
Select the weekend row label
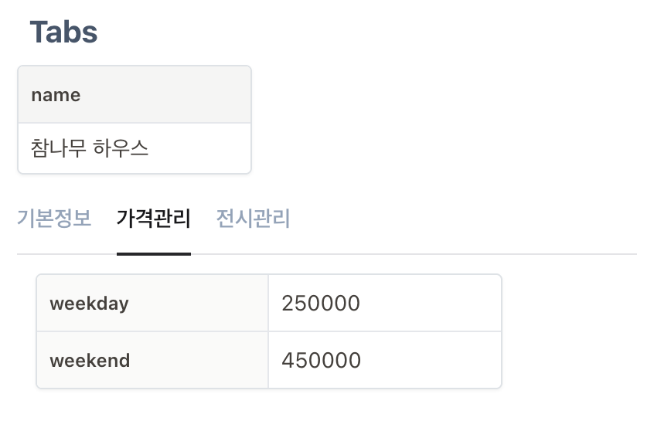point(90,360)
